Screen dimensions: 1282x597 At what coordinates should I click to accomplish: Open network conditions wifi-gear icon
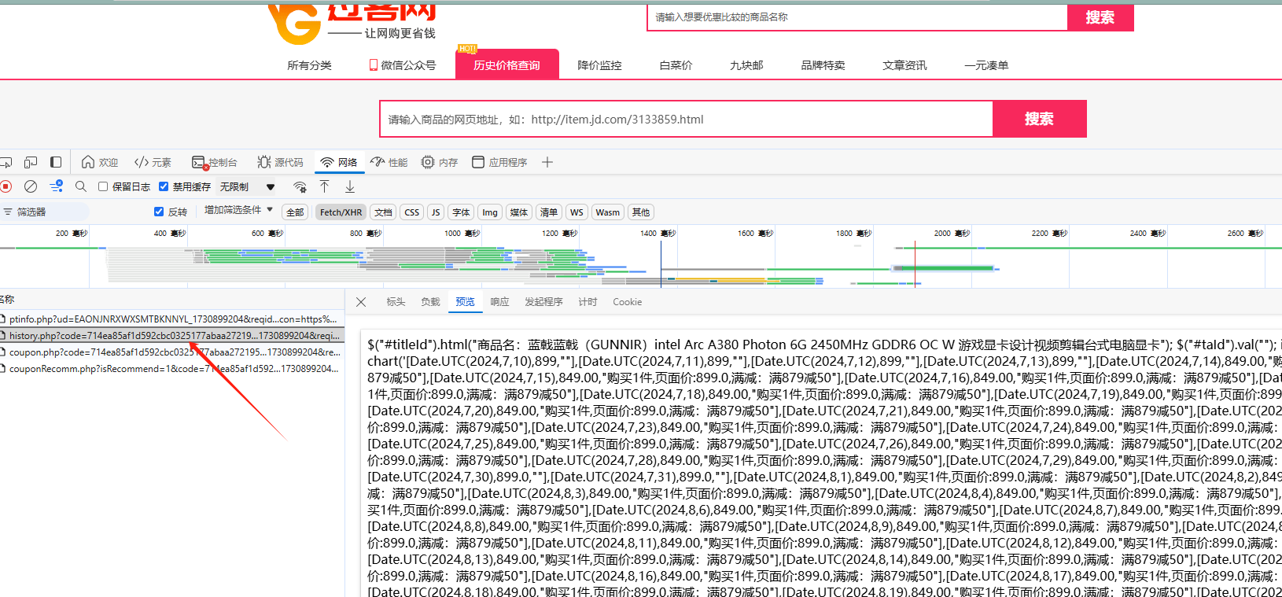tap(300, 186)
